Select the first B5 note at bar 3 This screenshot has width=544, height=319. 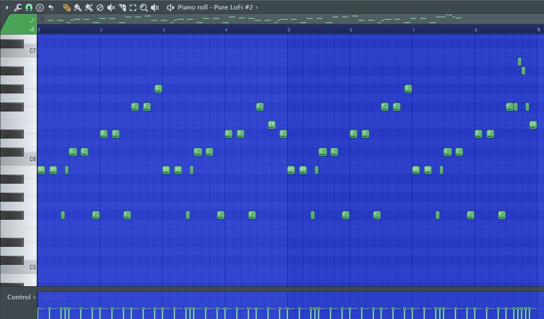click(x=166, y=169)
